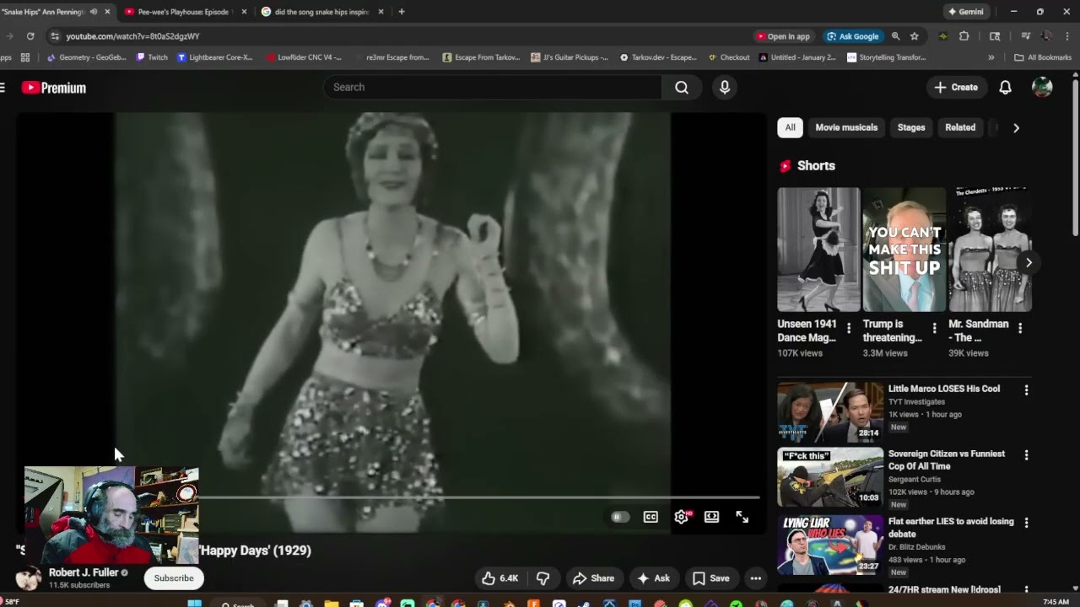Screen dimensions: 1080x607
Task: Reload the page in Chrome
Action: (x=30, y=36)
